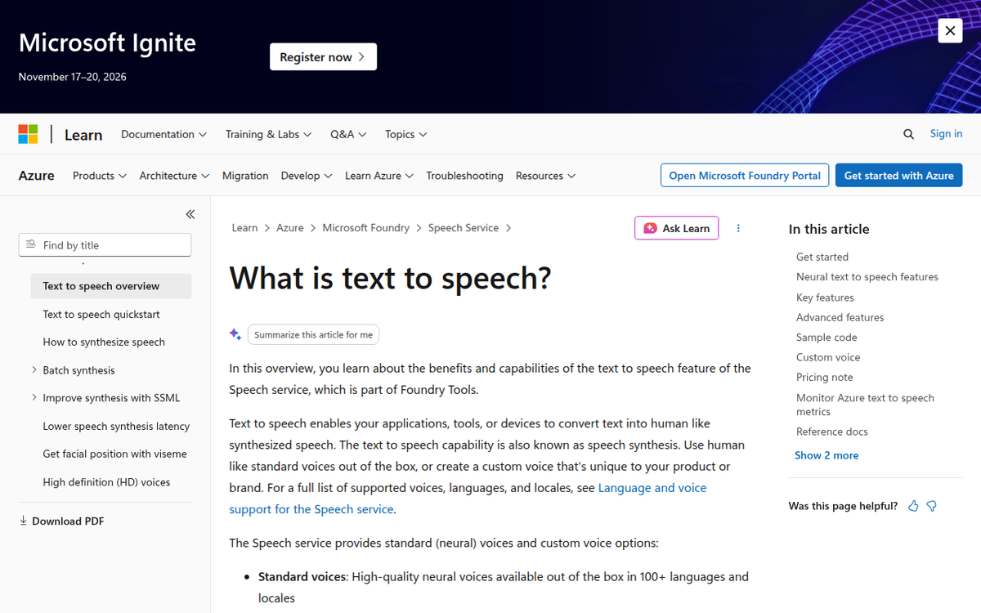This screenshot has width=981, height=613.
Task: Open the more actions three-dot menu
Action: click(738, 228)
